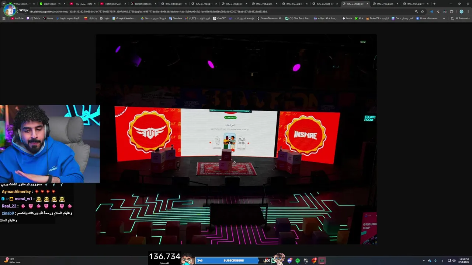The width and height of the screenshot is (472, 265).
Task: Open the w1llyv Kick Stats bookmark
Action: coord(325,18)
